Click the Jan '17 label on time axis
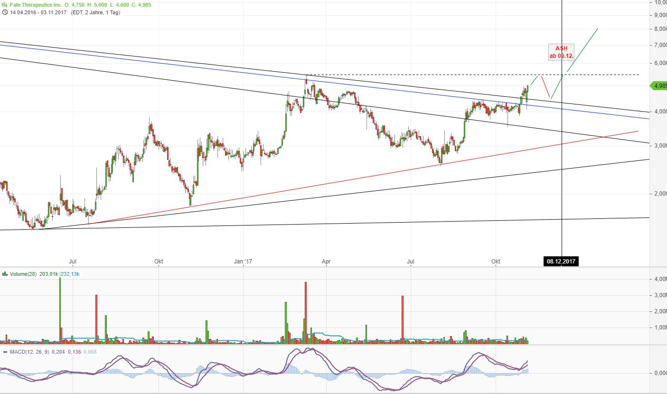The width and height of the screenshot is (667, 394). coord(244,261)
